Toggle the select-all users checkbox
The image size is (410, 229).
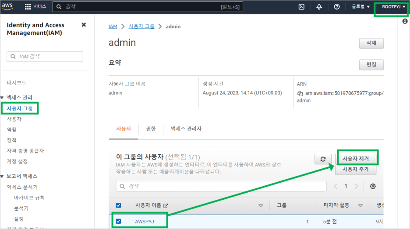pos(118,205)
